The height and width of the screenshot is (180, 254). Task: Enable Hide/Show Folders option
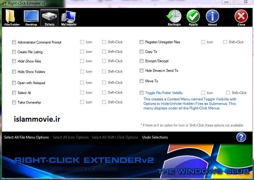point(14,71)
